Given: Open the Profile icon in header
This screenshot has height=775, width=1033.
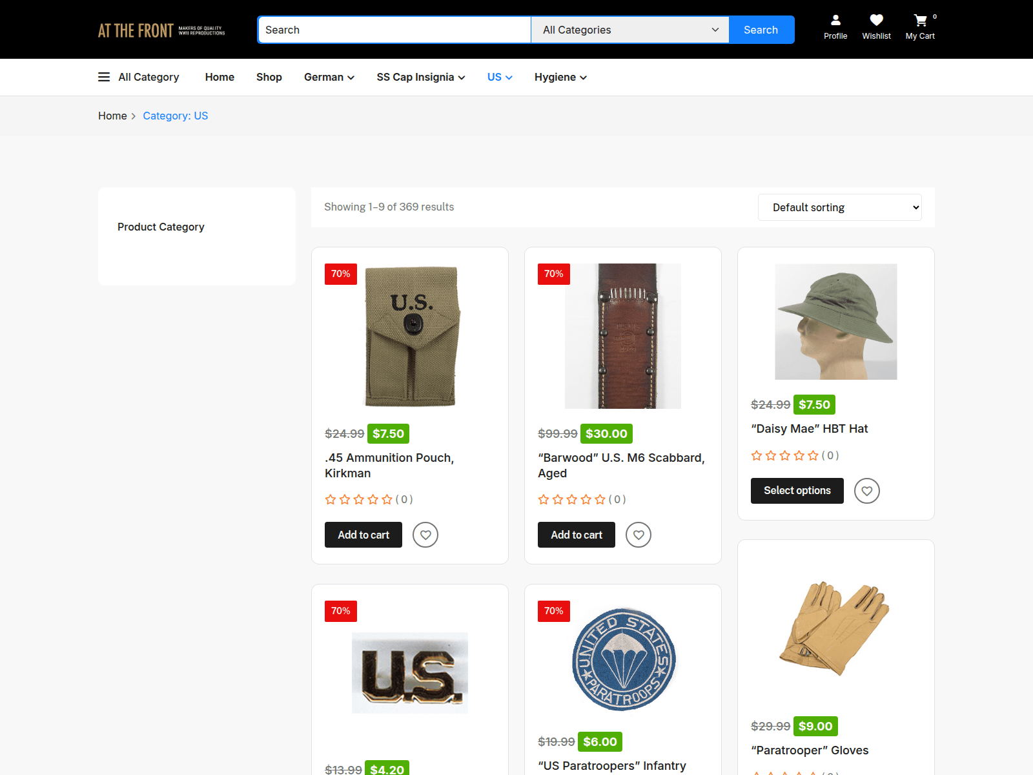Looking at the screenshot, I should pyautogui.click(x=835, y=28).
